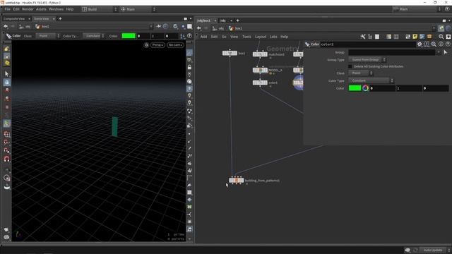Open Class dropdown in viewport operation bar

coord(48,36)
